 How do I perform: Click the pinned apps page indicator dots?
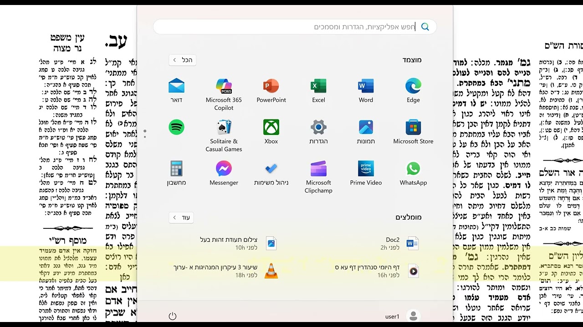pos(145,134)
